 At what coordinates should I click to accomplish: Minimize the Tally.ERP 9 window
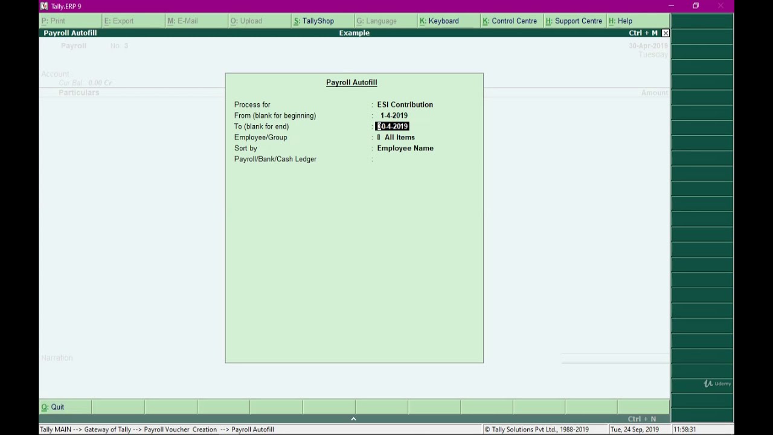[670, 6]
